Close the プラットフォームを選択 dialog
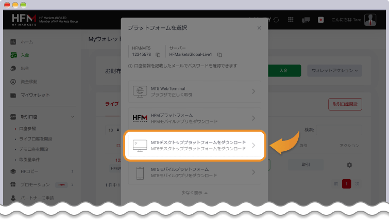Viewport: 389px width, 221px height. point(259,28)
